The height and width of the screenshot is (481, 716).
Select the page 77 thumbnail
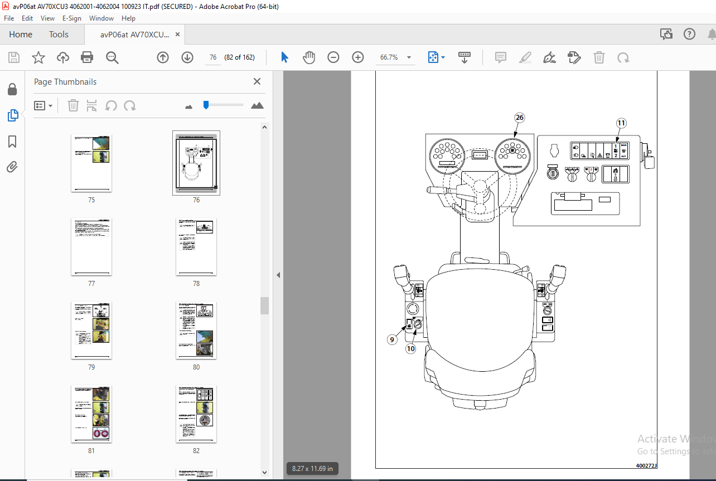pyautogui.click(x=91, y=247)
